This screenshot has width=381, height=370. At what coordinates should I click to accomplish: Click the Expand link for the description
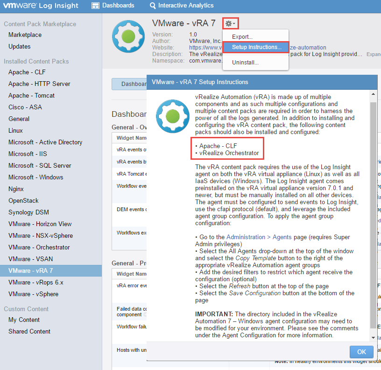tap(373, 54)
